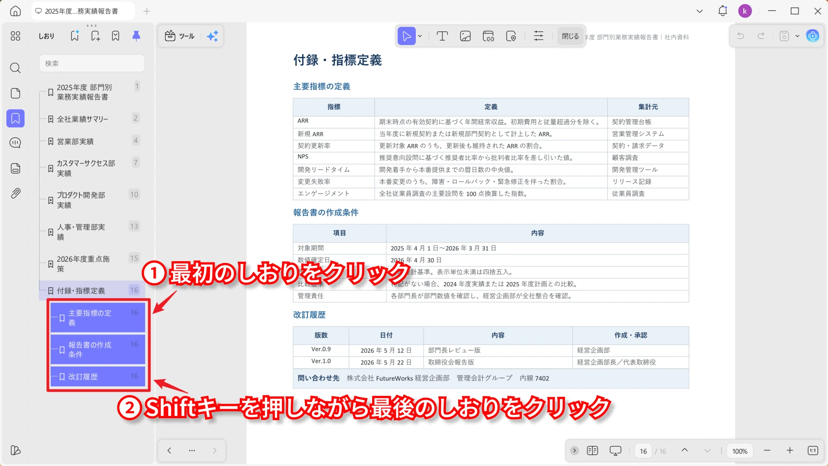Screen dimensions: 828x466
Task: Open the home screen icon
Action: pyautogui.click(x=15, y=11)
